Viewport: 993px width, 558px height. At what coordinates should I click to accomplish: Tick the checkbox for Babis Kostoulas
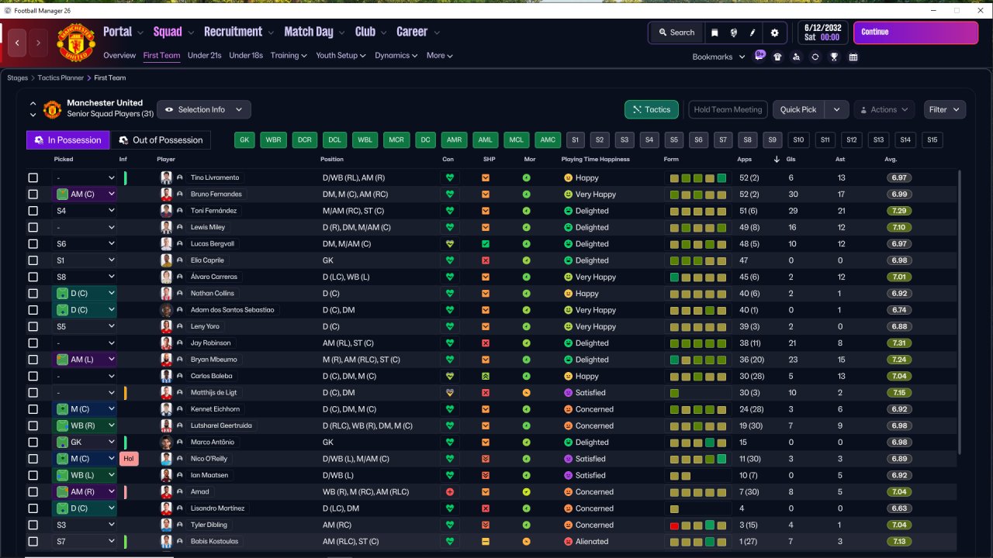click(x=33, y=542)
